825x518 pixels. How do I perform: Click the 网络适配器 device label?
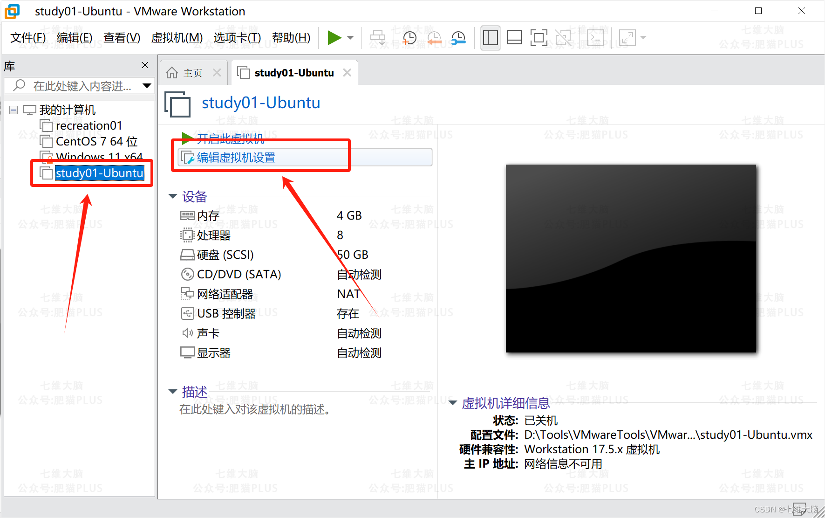[x=225, y=294]
